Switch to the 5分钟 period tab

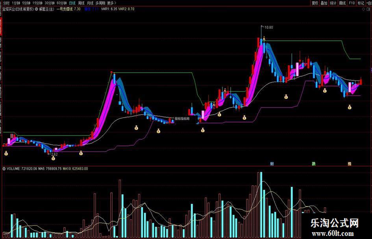[26, 3]
